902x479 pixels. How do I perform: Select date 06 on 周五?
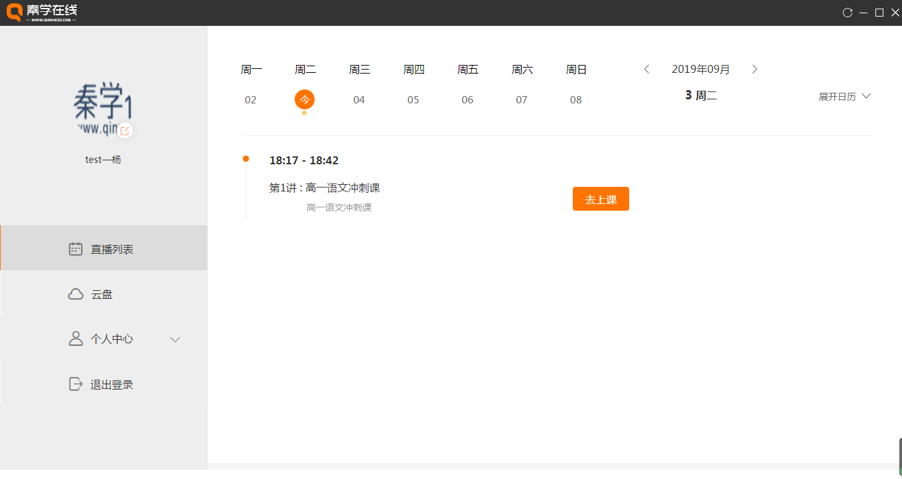pyautogui.click(x=467, y=100)
